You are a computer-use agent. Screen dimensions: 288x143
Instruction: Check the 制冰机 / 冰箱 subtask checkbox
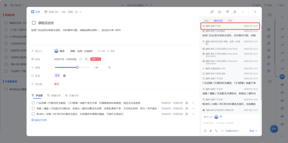point(33,114)
